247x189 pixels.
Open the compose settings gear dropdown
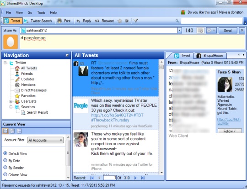pos(211,30)
